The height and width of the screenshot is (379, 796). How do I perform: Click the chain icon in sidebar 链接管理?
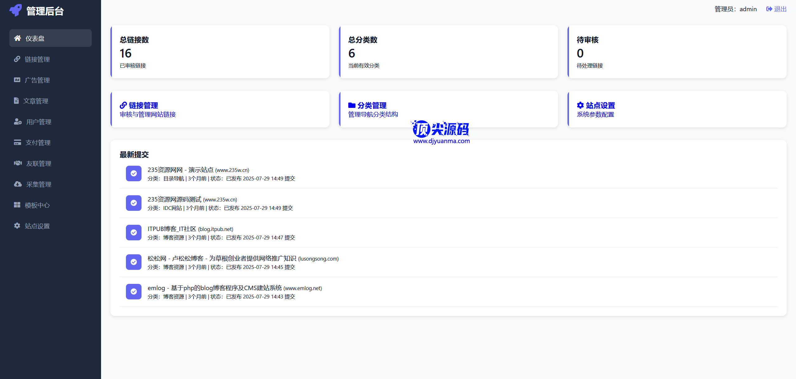pos(17,59)
